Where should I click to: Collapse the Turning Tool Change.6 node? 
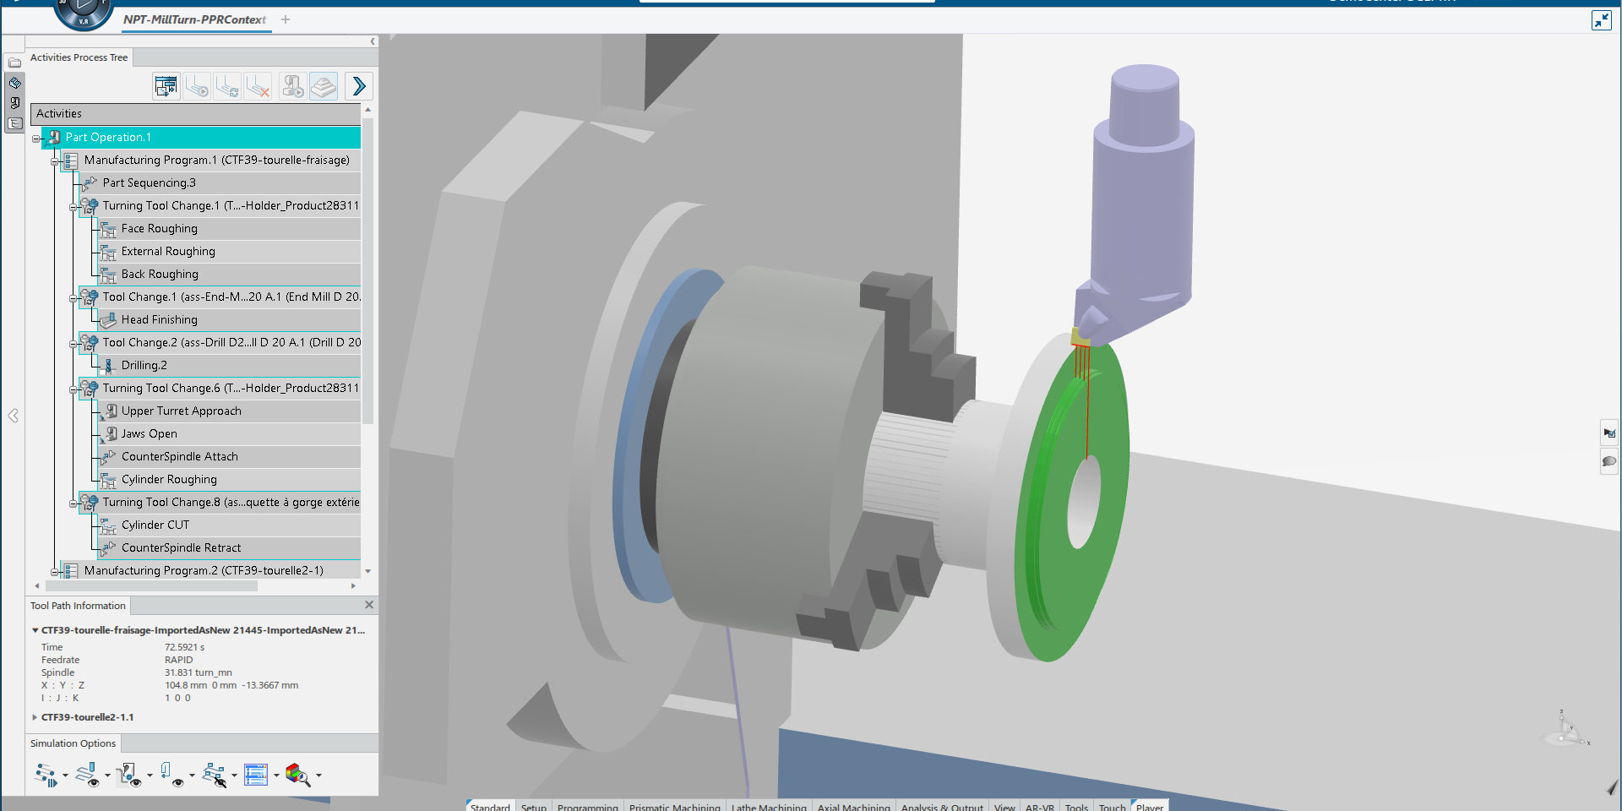(73, 389)
